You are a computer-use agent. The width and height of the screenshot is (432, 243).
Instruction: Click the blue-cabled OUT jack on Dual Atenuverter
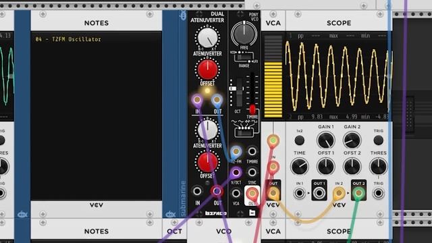[217, 100]
